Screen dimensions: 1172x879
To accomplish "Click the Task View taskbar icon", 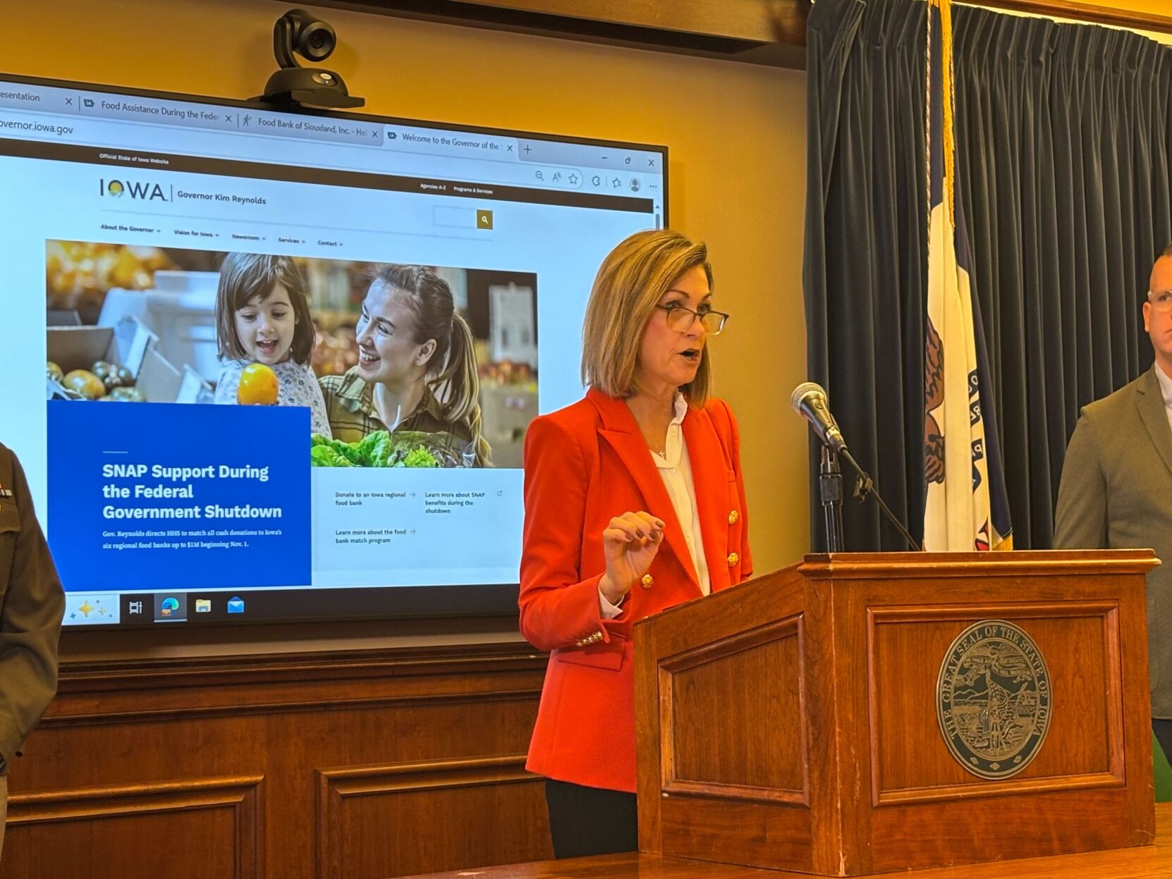I will 135,607.
